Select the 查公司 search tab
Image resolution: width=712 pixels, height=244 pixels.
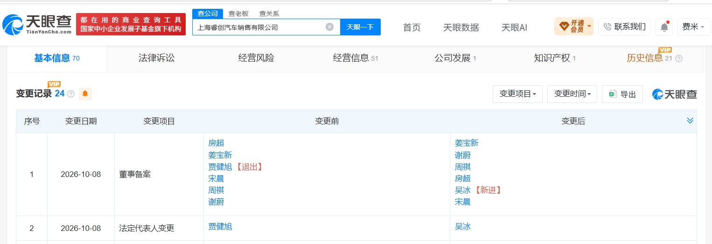point(208,14)
